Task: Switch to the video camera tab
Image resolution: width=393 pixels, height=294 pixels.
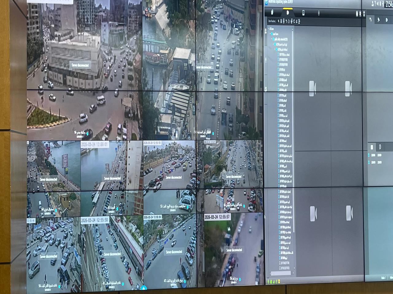Action: coord(287,13)
